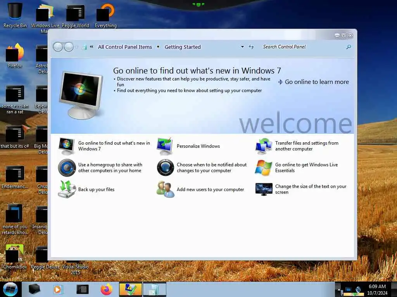Select Personalize Windows icon
397x297 pixels.
click(x=165, y=146)
